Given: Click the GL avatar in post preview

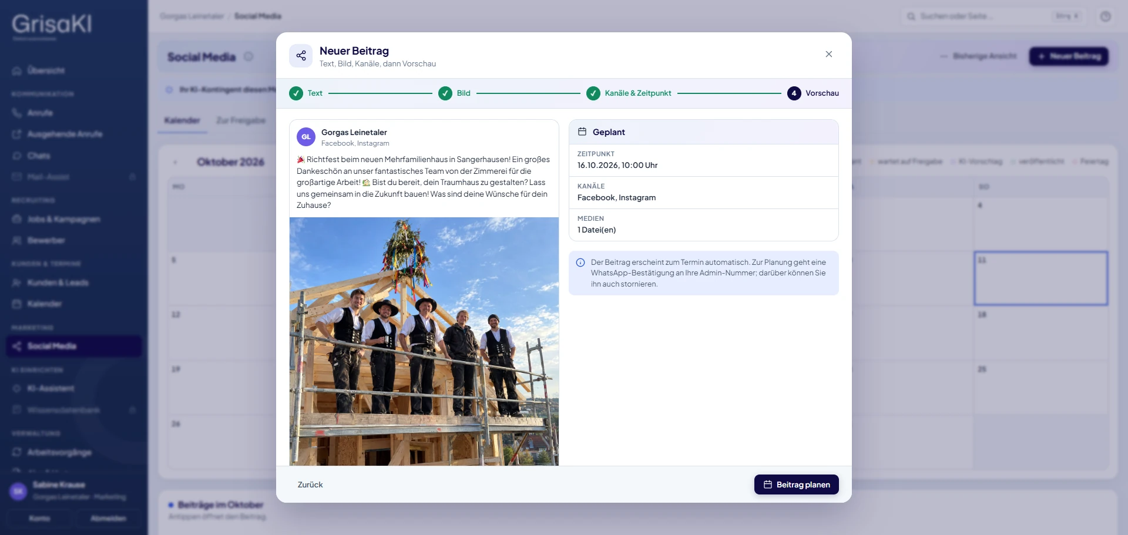Looking at the screenshot, I should tap(306, 137).
